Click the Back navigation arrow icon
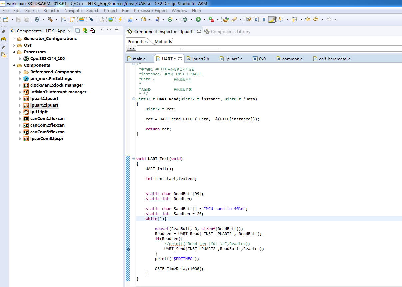 click(x=315, y=19)
